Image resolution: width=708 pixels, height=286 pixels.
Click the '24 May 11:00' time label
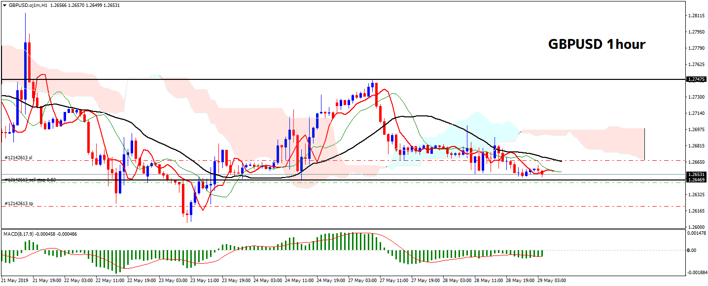pyautogui.click(x=300, y=281)
